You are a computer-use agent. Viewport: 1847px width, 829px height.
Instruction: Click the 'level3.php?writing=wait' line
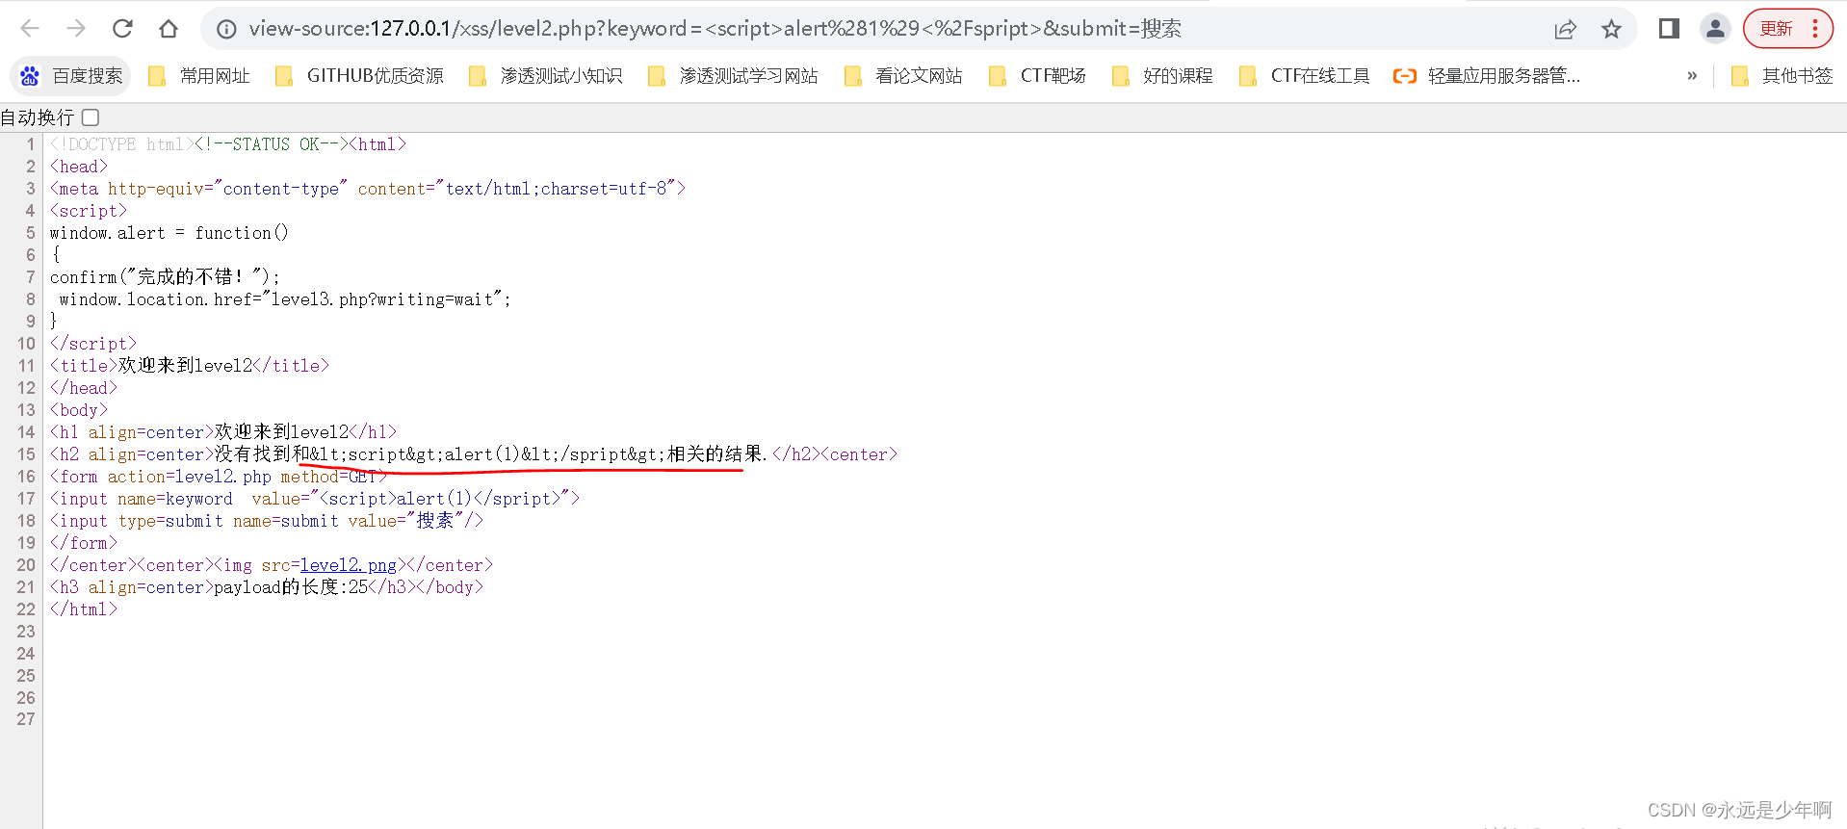[x=285, y=299]
